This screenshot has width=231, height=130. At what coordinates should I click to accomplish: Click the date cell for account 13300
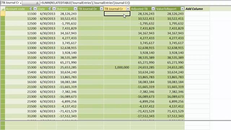[47, 48]
